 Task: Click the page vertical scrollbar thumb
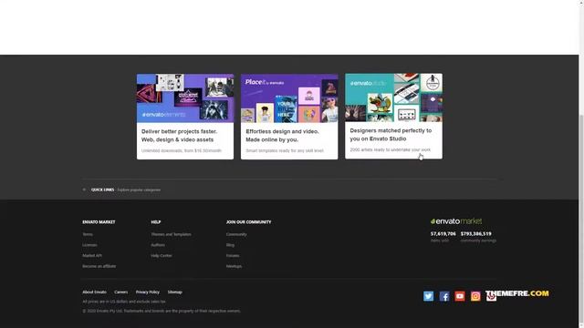(x=581, y=218)
